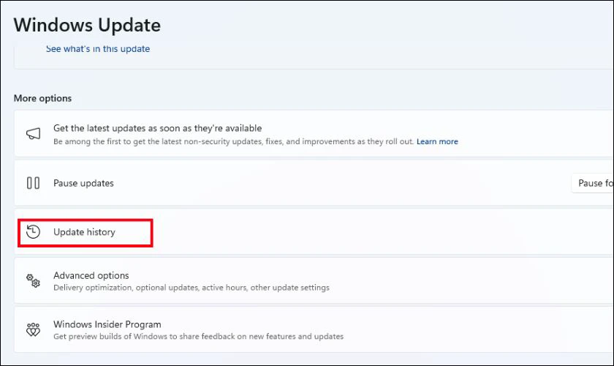Viewport: 614px width, 366px height.
Task: Click the Windows Update page title
Action: click(x=87, y=25)
